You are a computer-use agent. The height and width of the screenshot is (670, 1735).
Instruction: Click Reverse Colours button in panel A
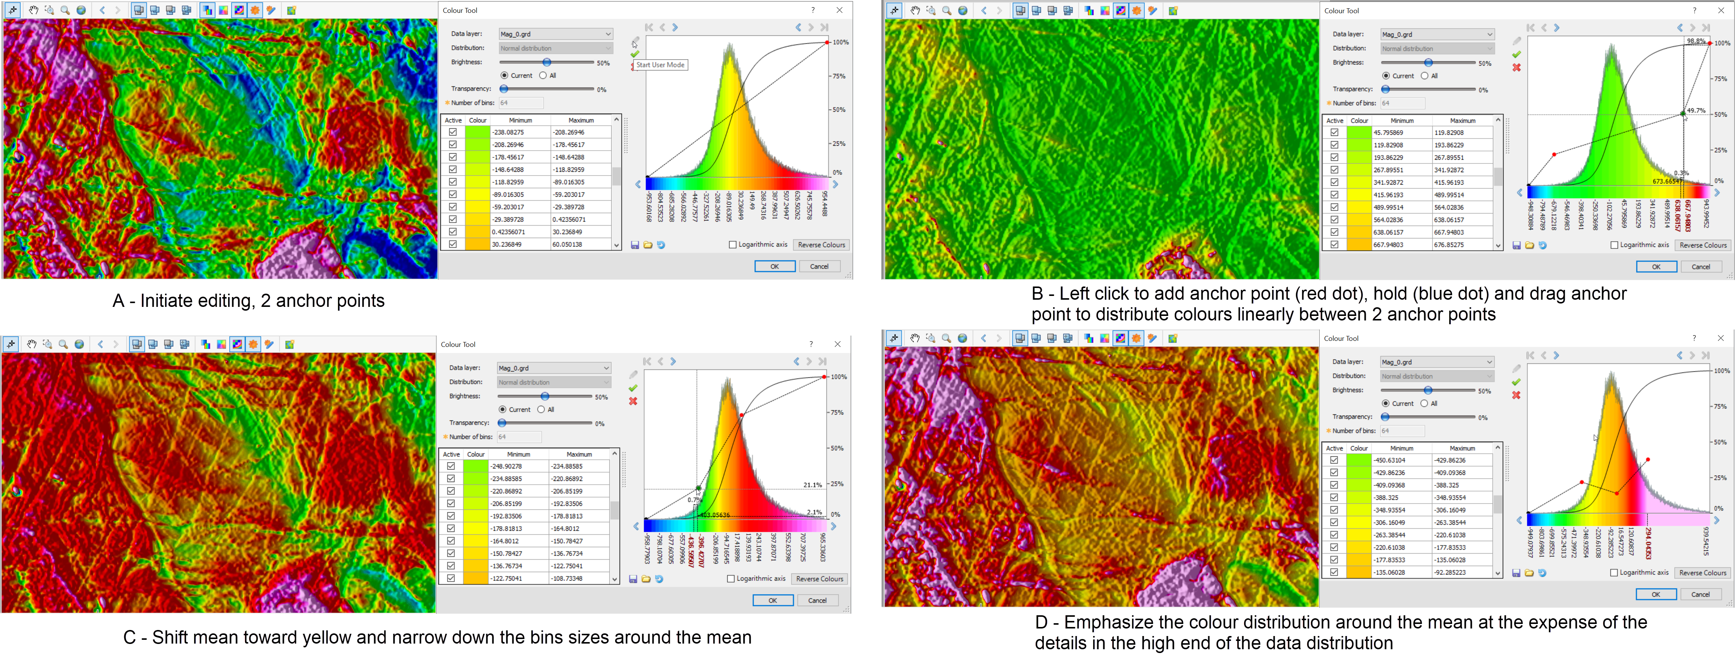click(821, 245)
